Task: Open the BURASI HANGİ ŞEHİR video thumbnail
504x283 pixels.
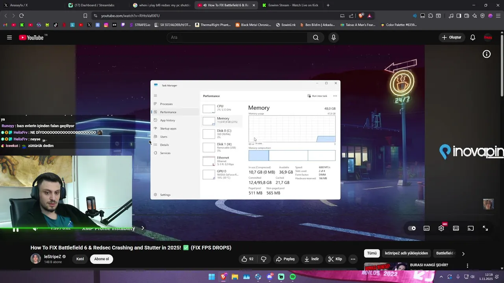Action: tap(385, 266)
